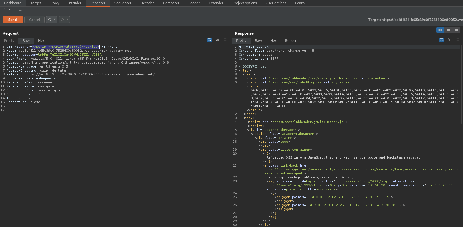The image size is (463, 227).
Task: Click the Response panel heading
Action: (x=244, y=33)
